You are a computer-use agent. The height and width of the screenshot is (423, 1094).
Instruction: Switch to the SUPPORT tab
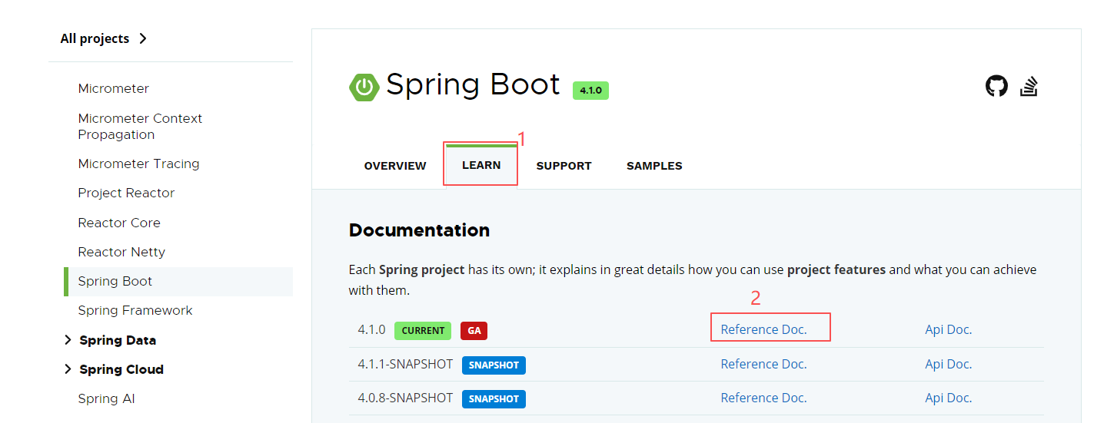pyautogui.click(x=564, y=166)
